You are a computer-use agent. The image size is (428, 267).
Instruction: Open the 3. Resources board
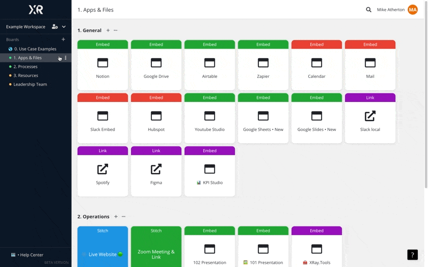(x=35, y=75)
